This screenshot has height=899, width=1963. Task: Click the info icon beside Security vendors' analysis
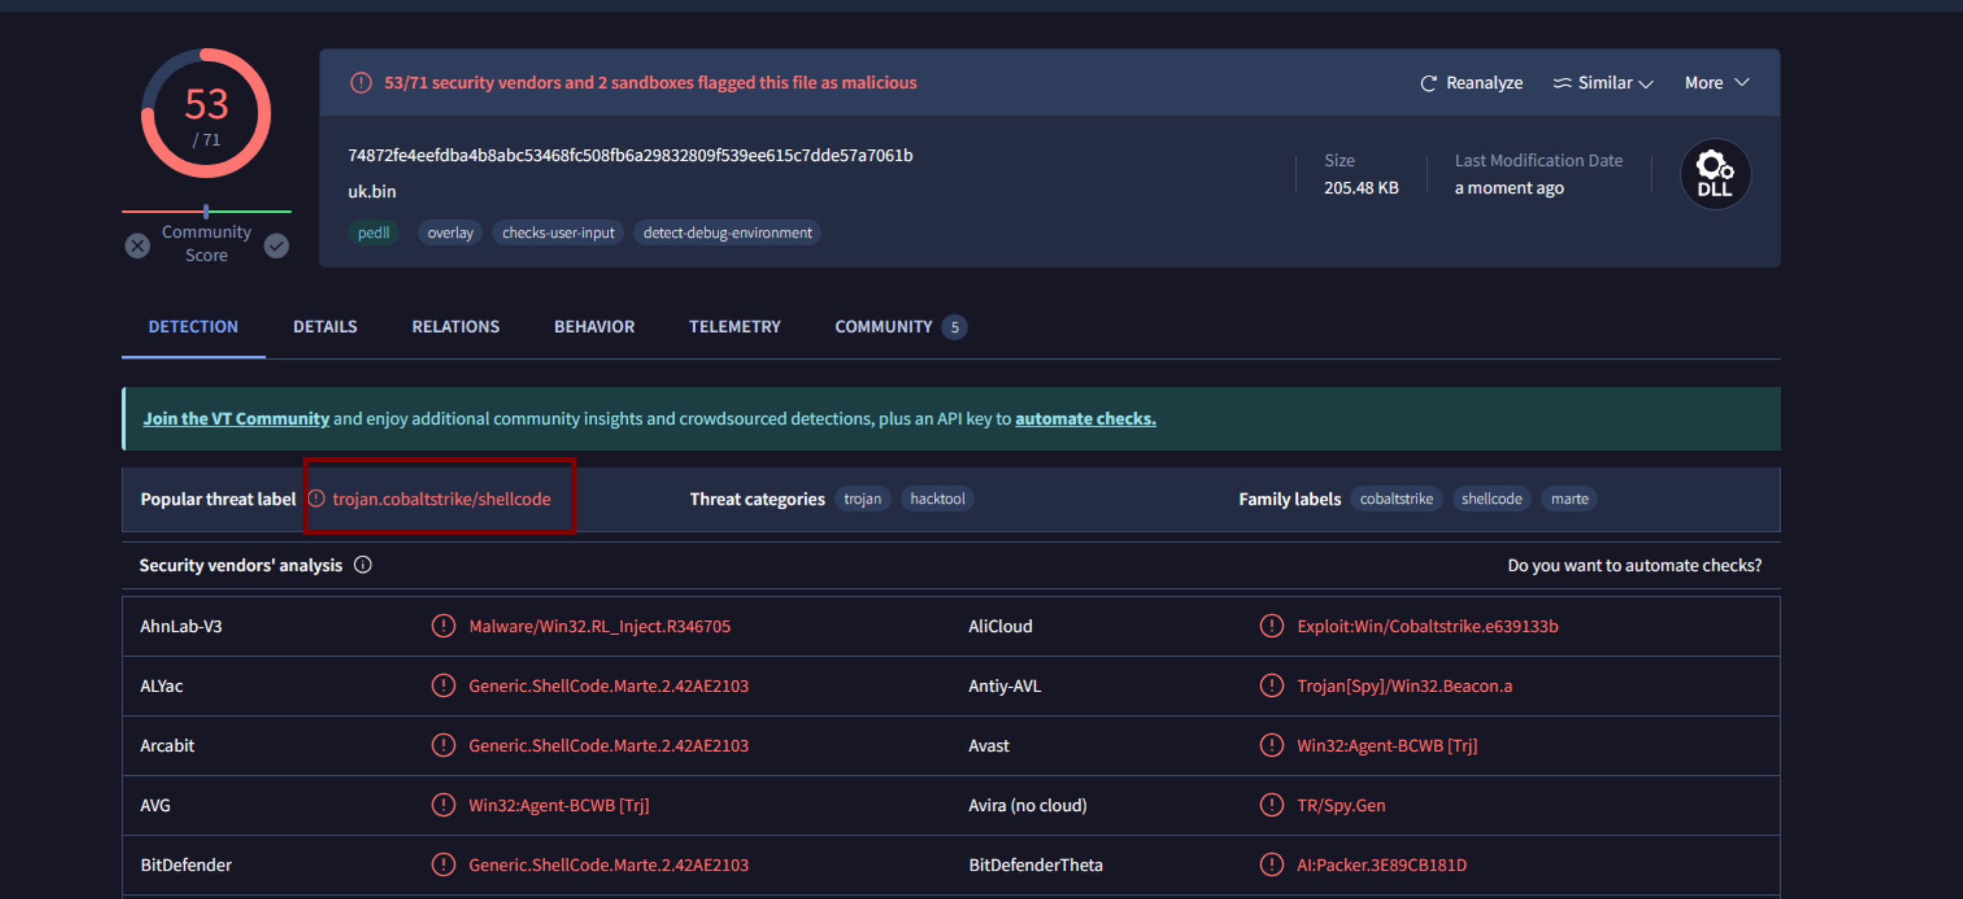click(x=363, y=565)
